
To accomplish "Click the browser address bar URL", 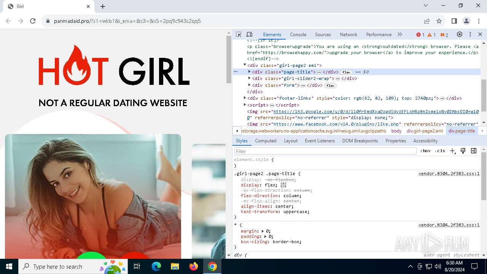I will pyautogui.click(x=127, y=21).
